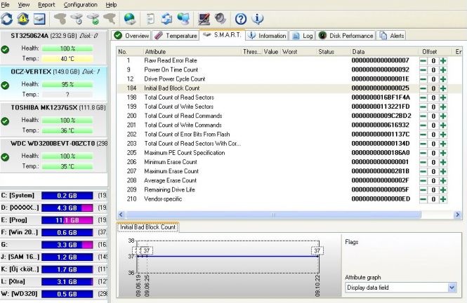Switch to the Information tab

click(267, 35)
